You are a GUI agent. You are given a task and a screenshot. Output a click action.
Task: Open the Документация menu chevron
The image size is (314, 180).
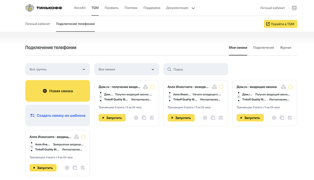click(x=193, y=8)
